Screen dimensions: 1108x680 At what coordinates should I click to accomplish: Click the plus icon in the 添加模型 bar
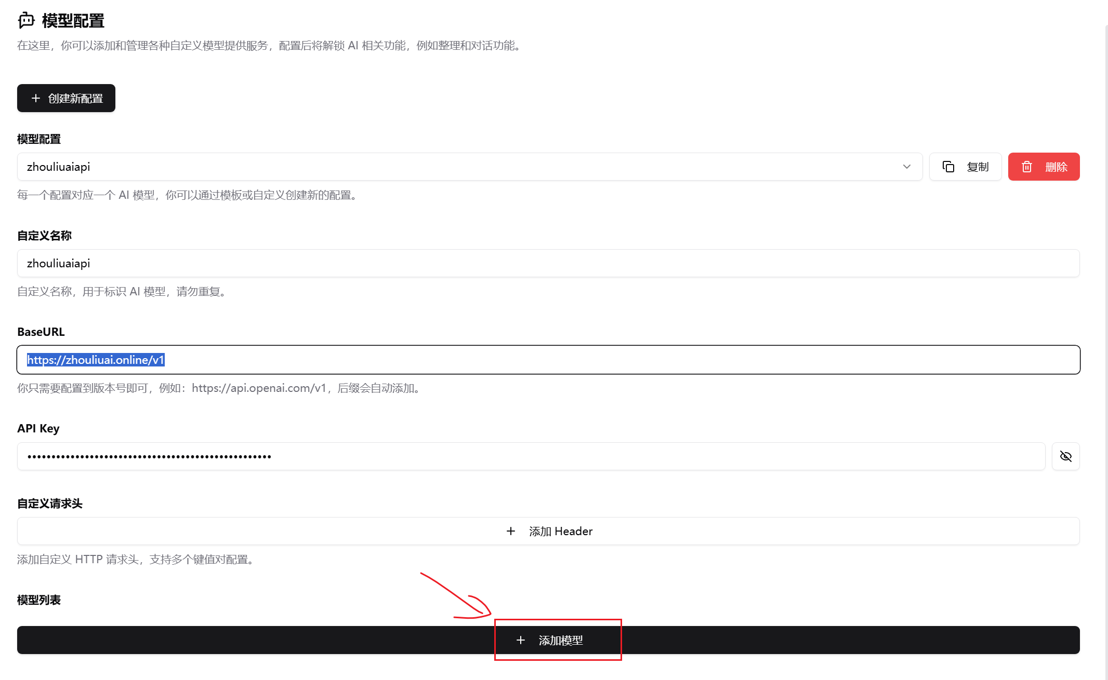(521, 640)
